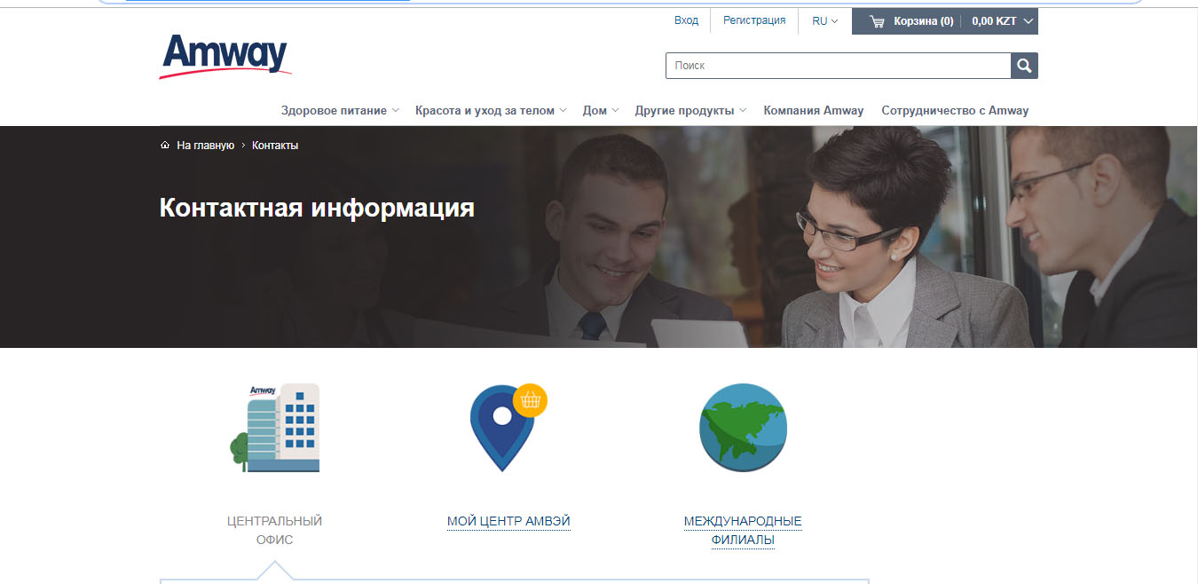
Task: Expand the Здоровое питание menu
Action: click(x=340, y=111)
